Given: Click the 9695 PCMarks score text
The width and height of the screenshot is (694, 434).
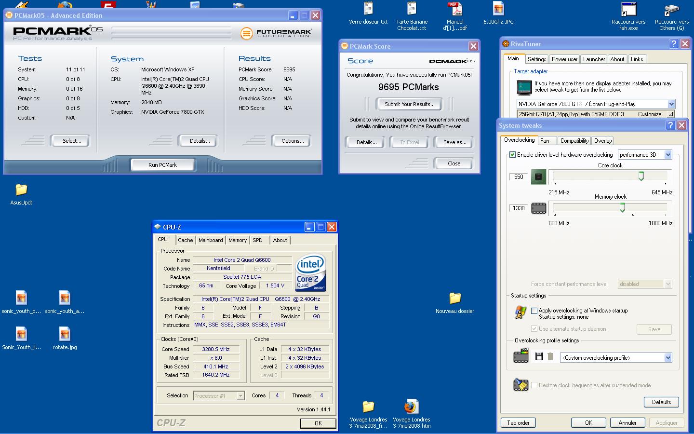Looking at the screenshot, I should [409, 87].
